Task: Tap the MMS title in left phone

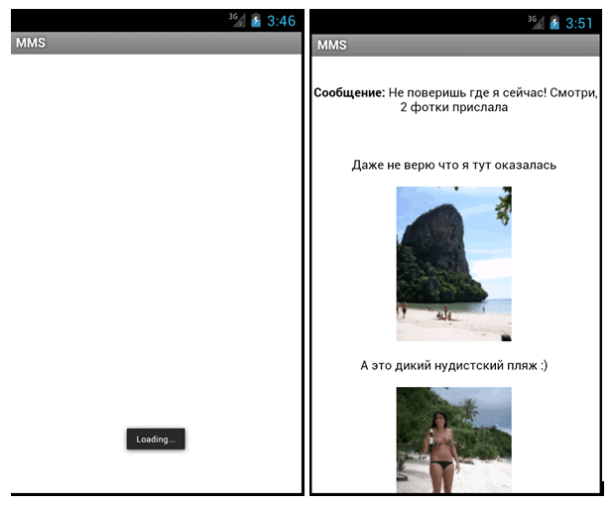Action: point(31,43)
